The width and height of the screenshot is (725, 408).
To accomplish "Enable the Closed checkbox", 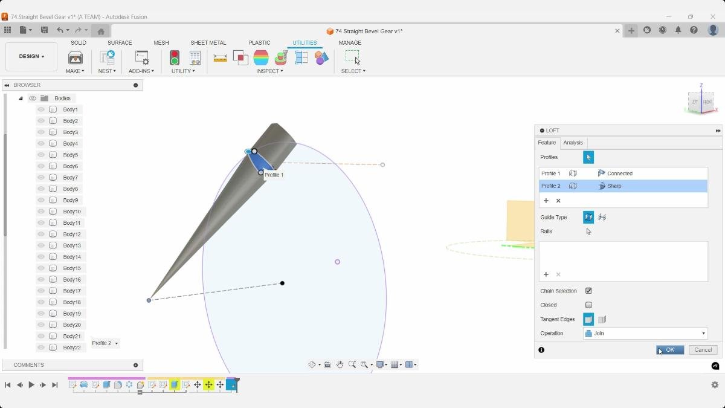I will (x=588, y=305).
